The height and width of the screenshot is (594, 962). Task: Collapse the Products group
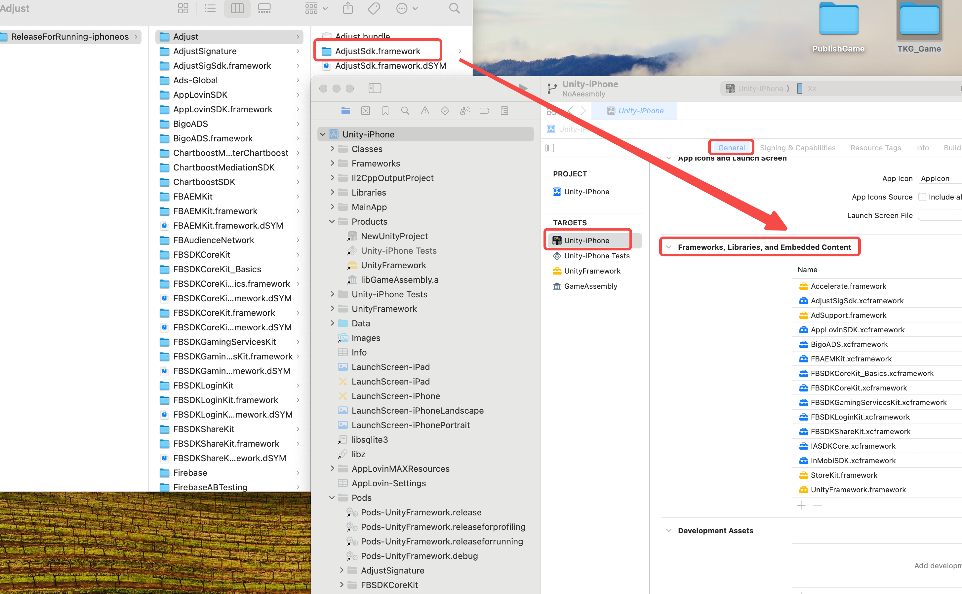(x=332, y=222)
